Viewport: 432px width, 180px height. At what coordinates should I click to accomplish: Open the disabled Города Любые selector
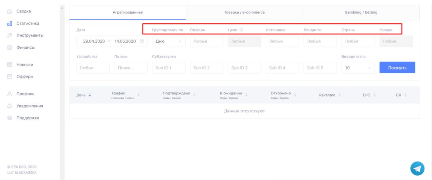396,41
